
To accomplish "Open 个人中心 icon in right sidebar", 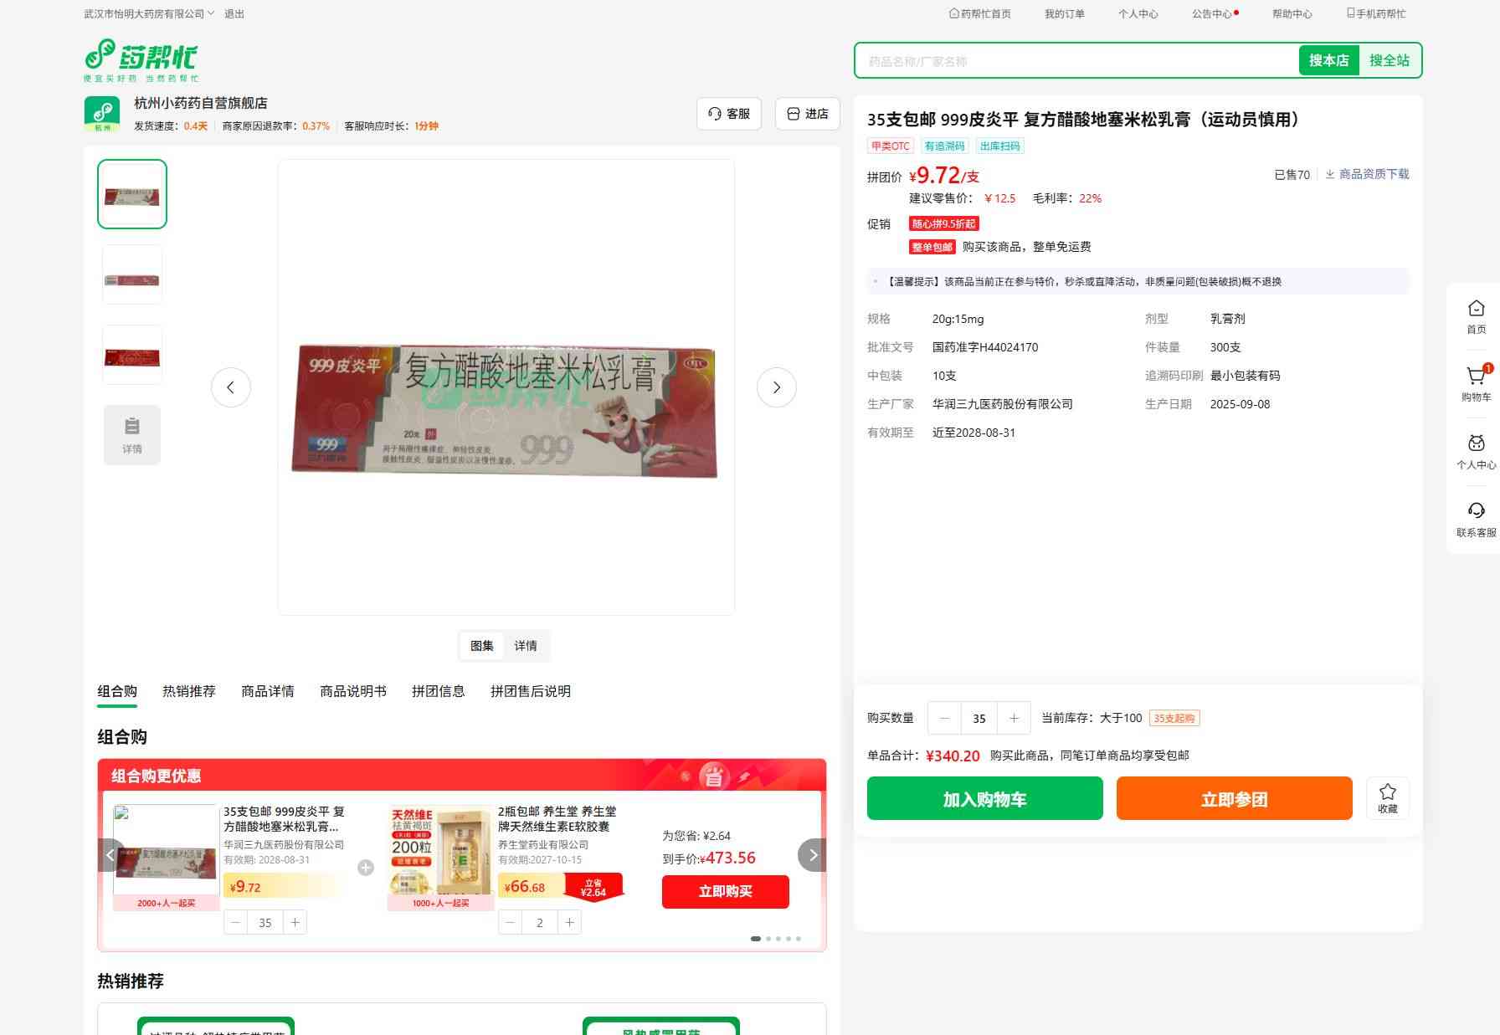I will tap(1476, 443).
